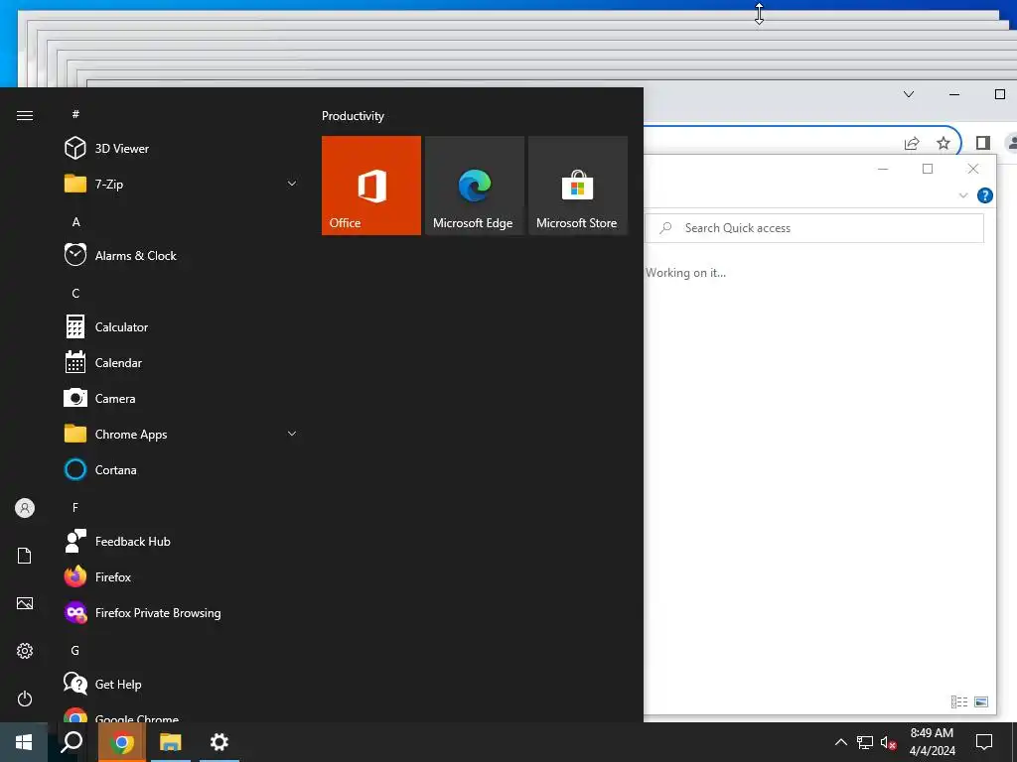This screenshot has width=1017, height=762.
Task: Switch to File Explorer on taskbar
Action: tap(171, 742)
